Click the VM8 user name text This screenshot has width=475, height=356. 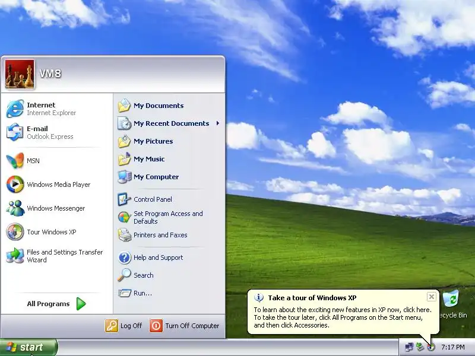50,74
